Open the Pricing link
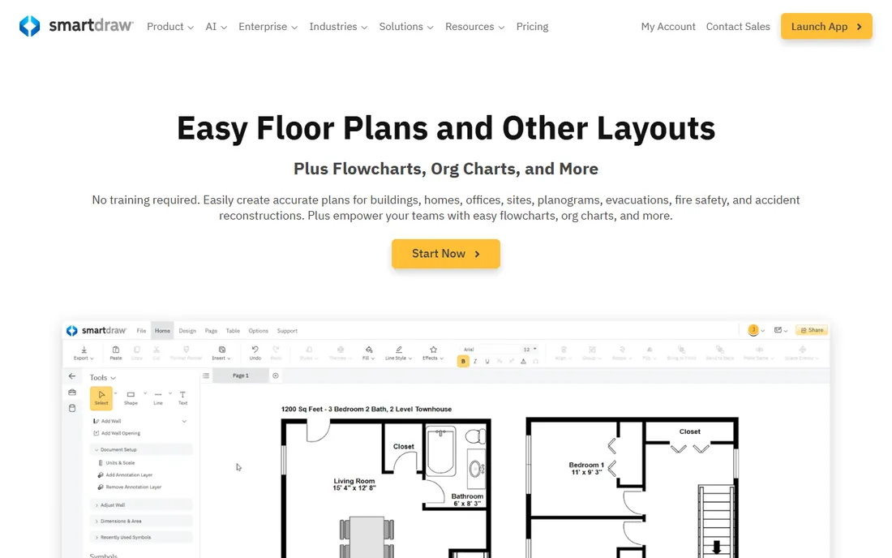 pos(533,26)
